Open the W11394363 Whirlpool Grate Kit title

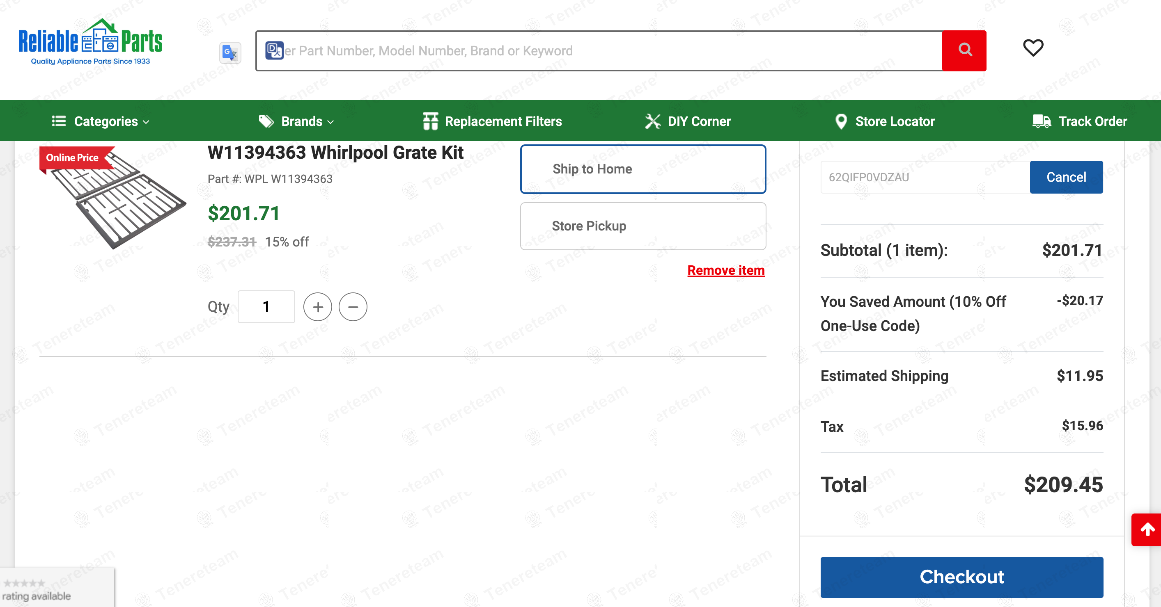coord(335,153)
